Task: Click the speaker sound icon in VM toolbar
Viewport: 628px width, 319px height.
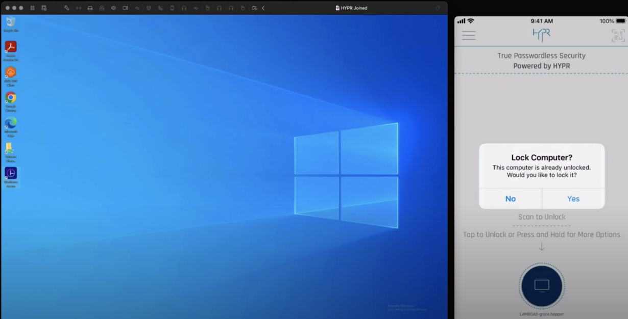Action: [x=113, y=8]
